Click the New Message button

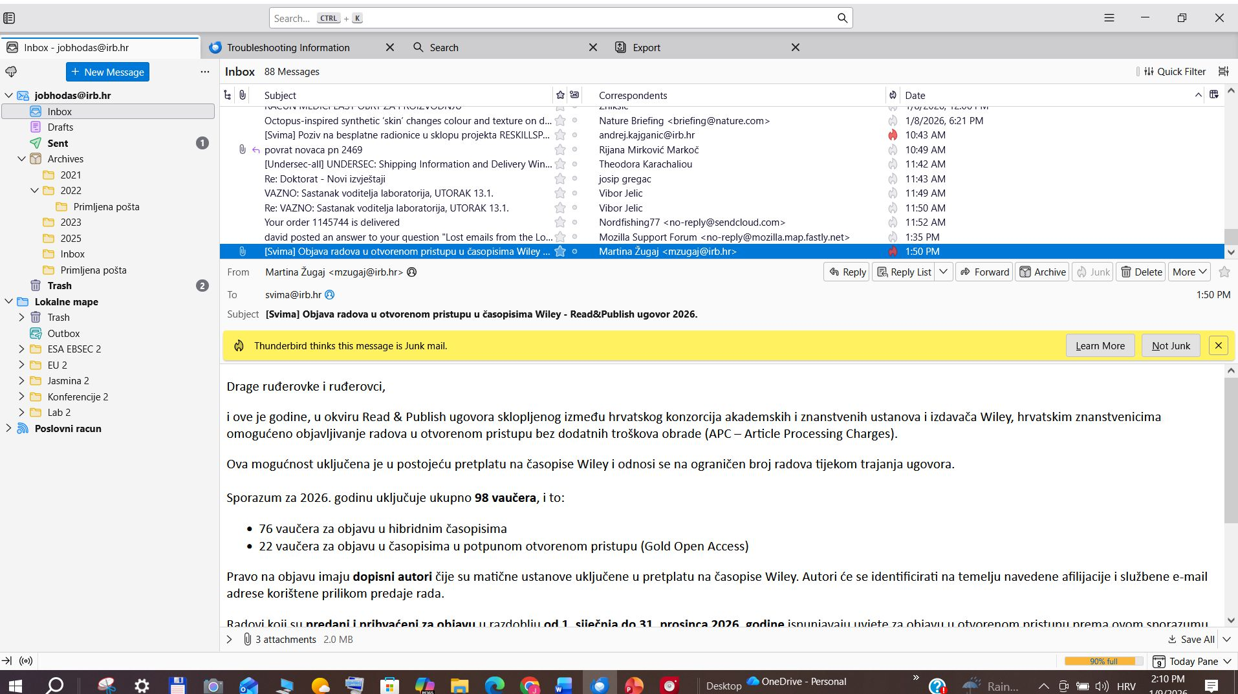click(107, 72)
